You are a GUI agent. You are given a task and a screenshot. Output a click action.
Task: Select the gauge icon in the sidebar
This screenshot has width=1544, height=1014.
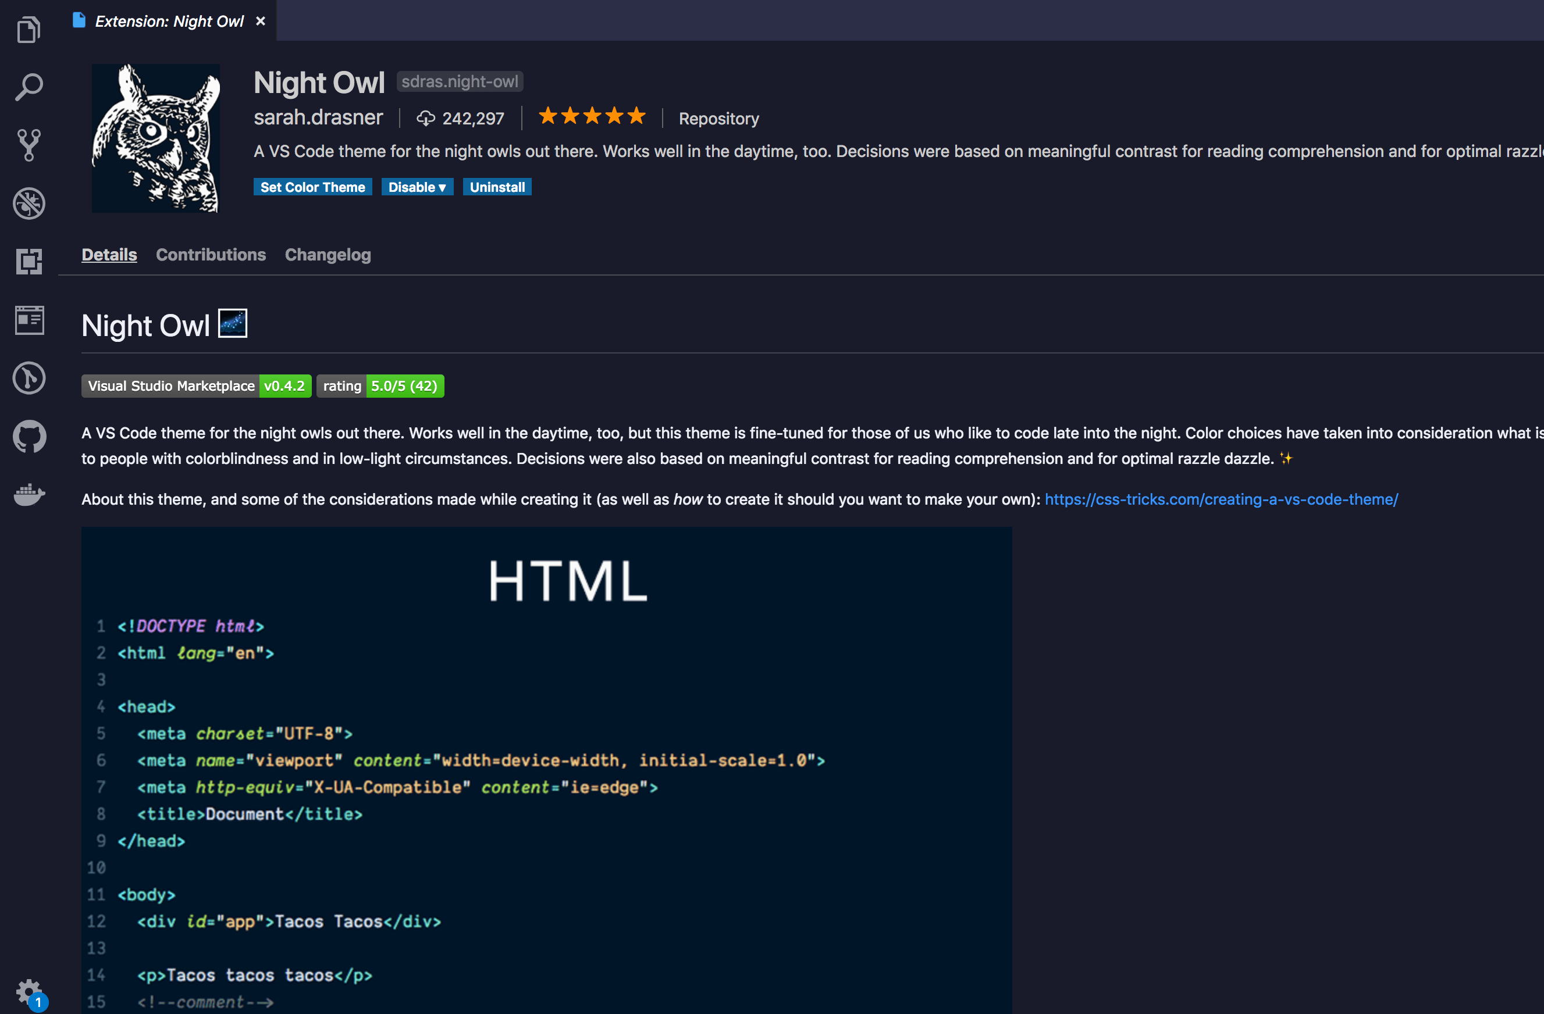click(29, 378)
